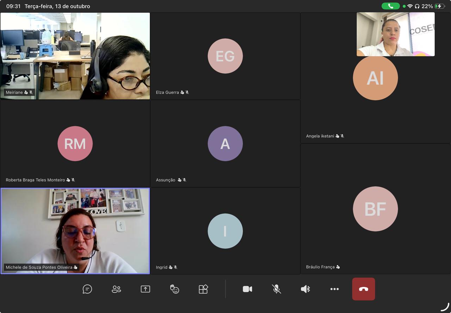Image resolution: width=451 pixels, height=313 pixels.
Task: Tap the 09:31 clock
Action: pos(13,6)
